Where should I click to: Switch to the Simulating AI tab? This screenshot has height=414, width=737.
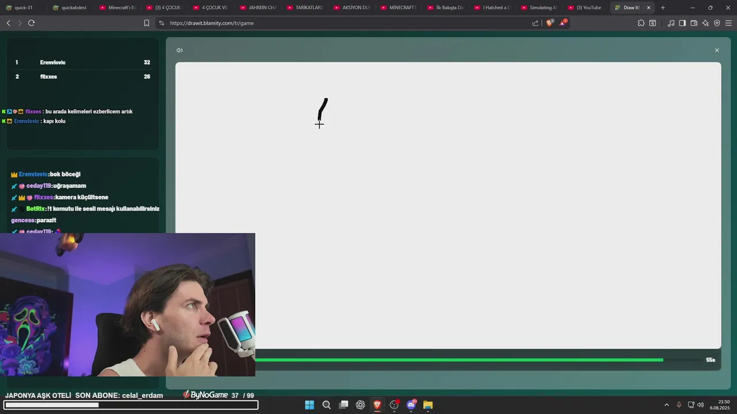click(538, 7)
